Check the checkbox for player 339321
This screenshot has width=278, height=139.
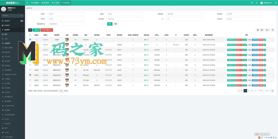pos(30,80)
